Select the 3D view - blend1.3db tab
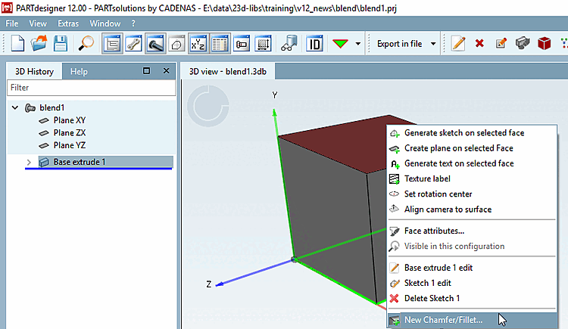 (x=228, y=72)
